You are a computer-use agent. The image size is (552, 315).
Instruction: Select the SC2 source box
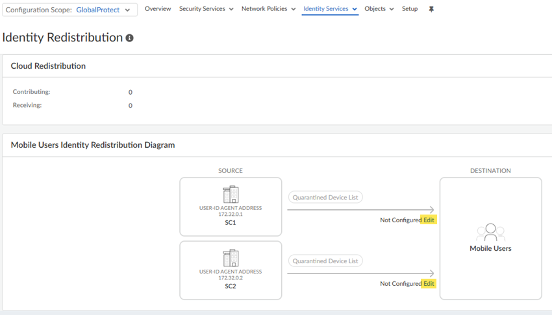(x=231, y=270)
